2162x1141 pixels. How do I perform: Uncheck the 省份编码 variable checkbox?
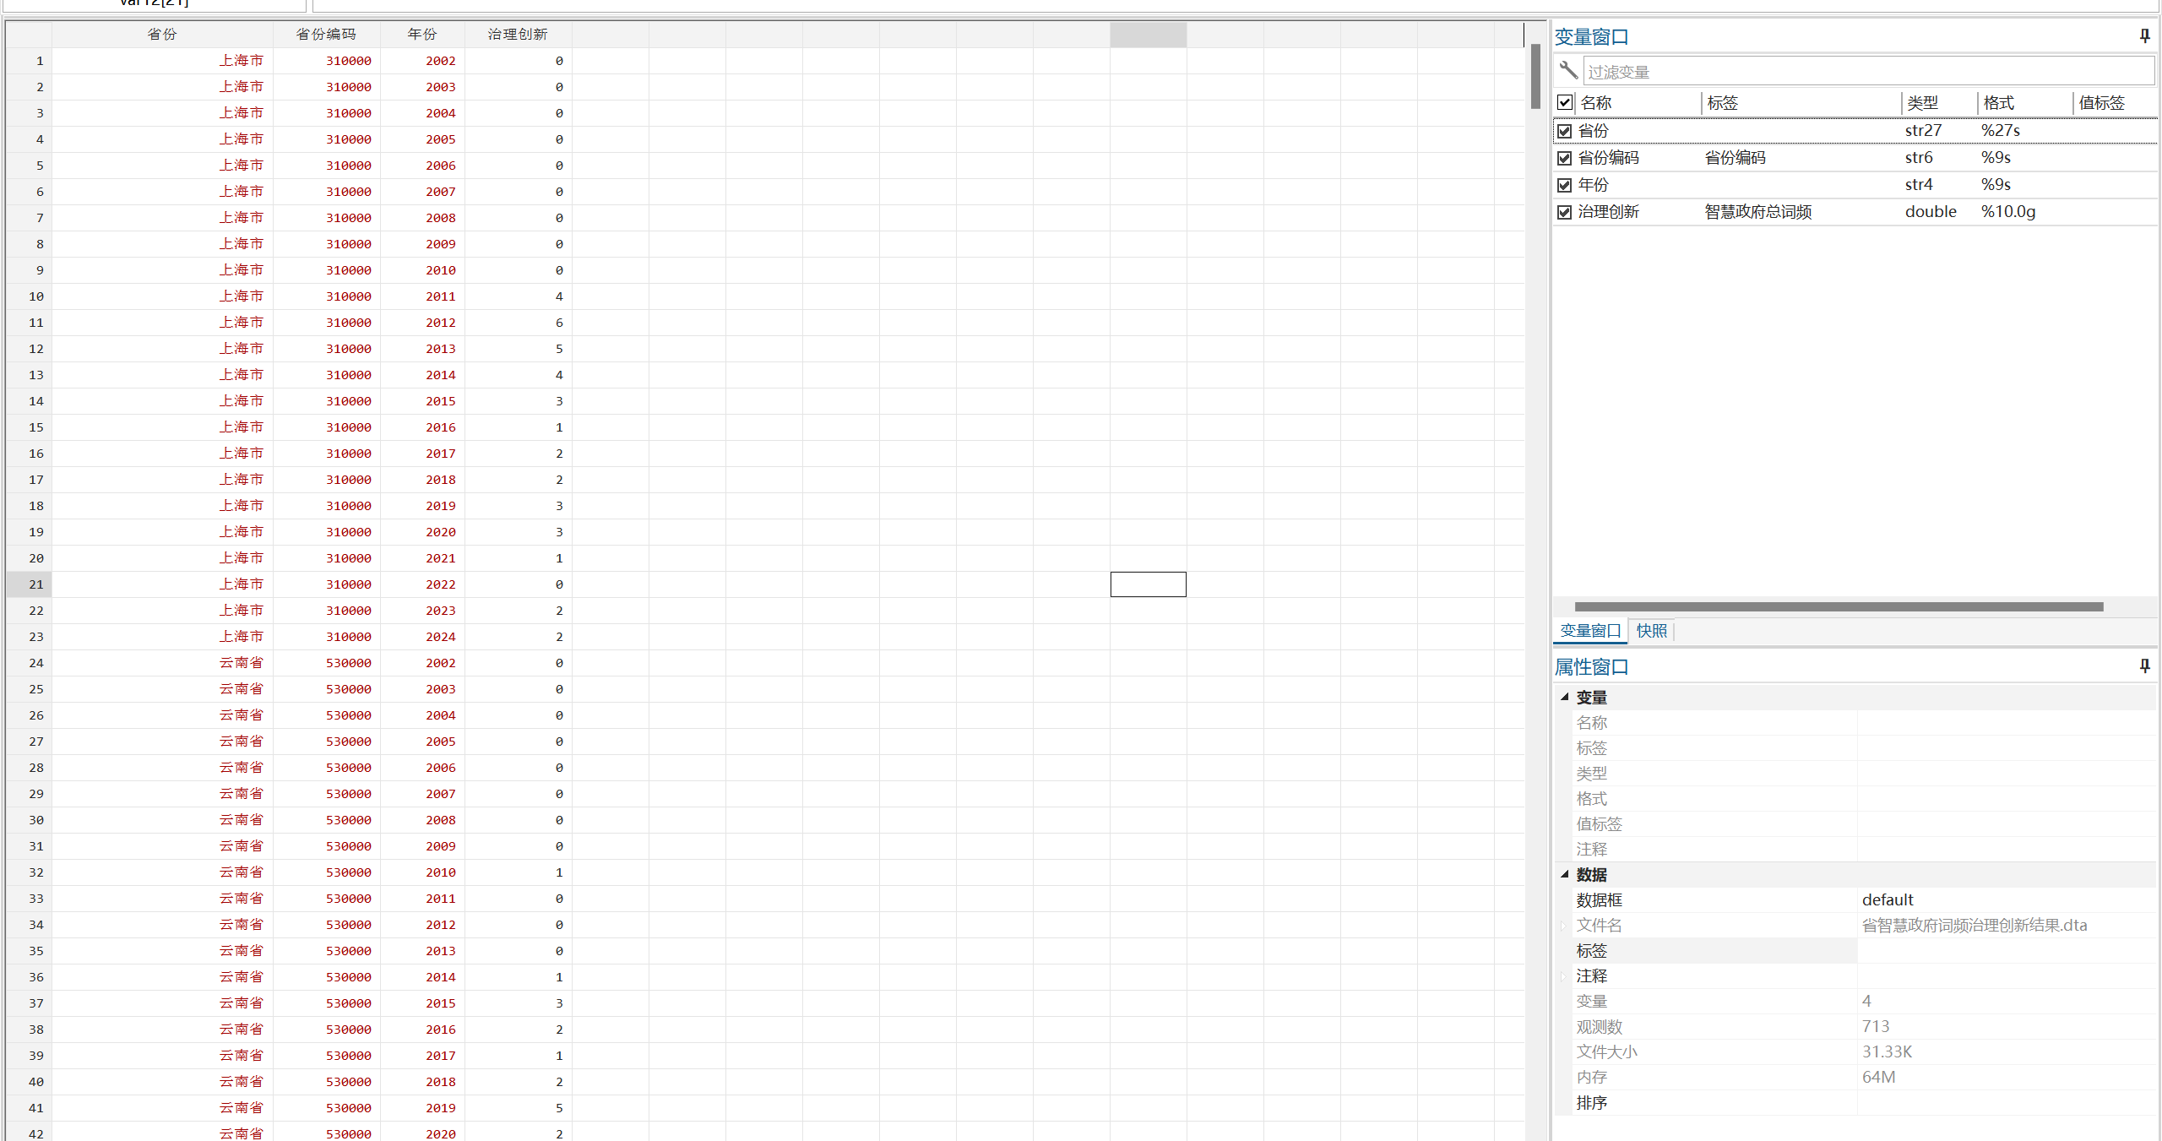pyautogui.click(x=1565, y=158)
